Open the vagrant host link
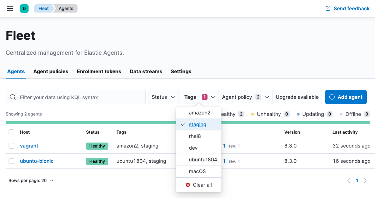The image size is (375, 198). (29, 146)
